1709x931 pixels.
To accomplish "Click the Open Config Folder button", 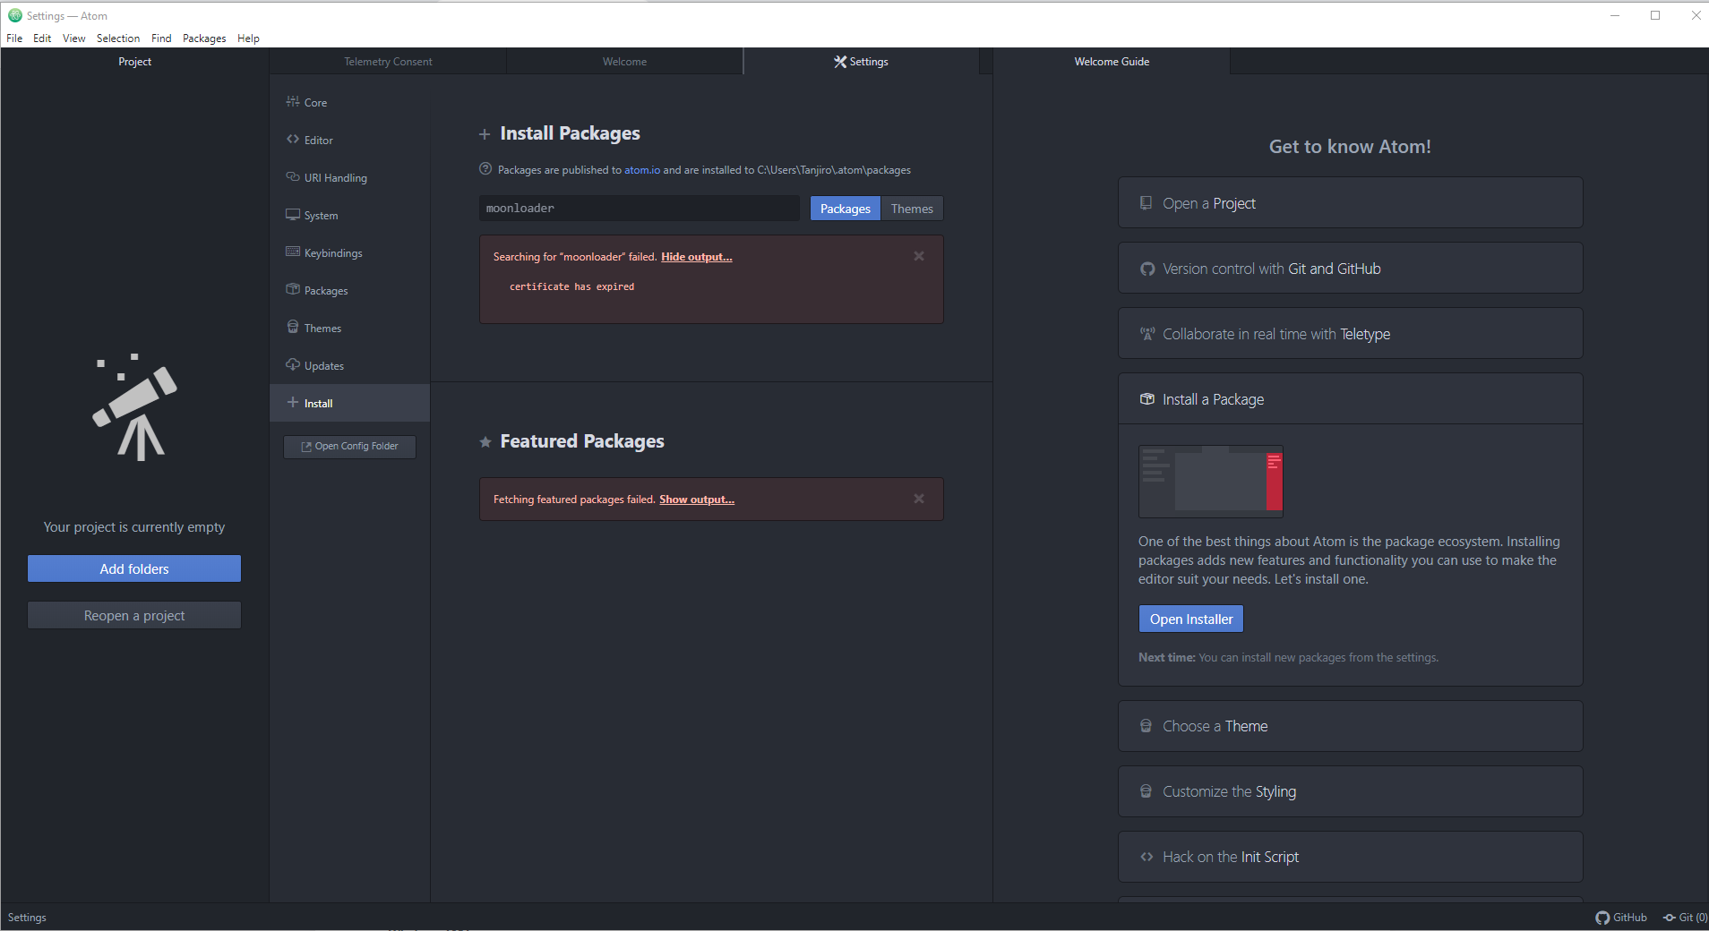I will click(349, 446).
